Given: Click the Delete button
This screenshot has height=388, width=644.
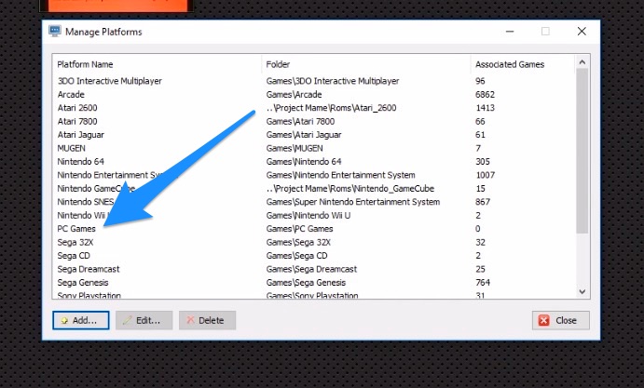Looking at the screenshot, I should click(x=207, y=320).
